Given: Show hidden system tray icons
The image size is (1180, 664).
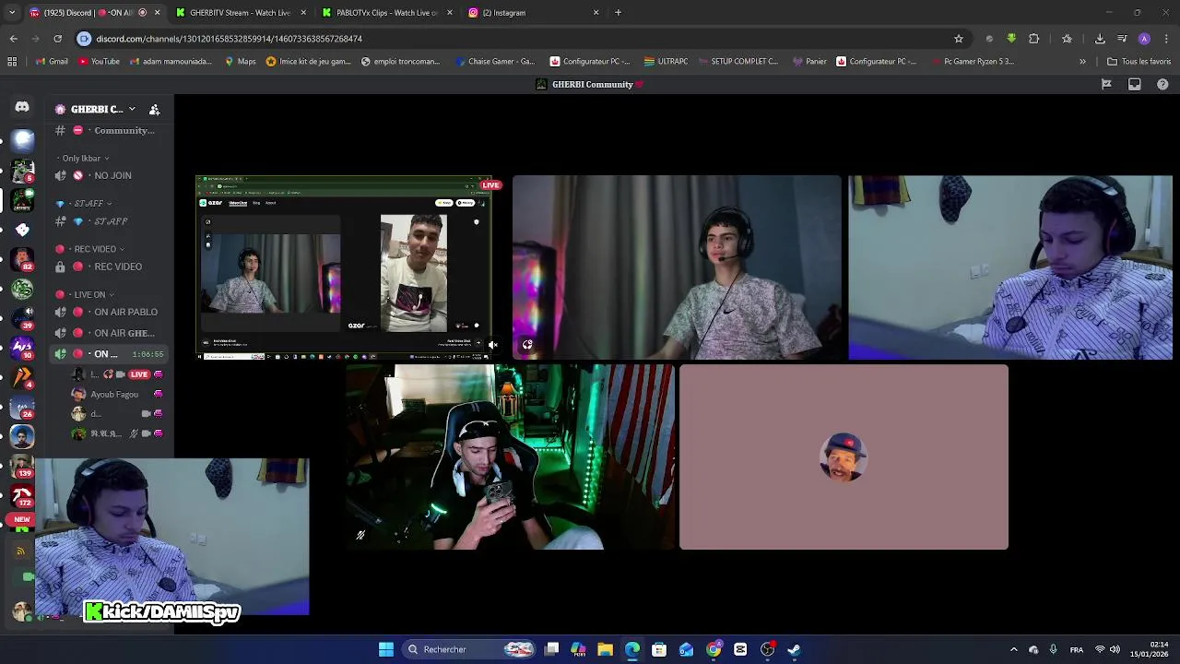Looking at the screenshot, I should click(1014, 649).
